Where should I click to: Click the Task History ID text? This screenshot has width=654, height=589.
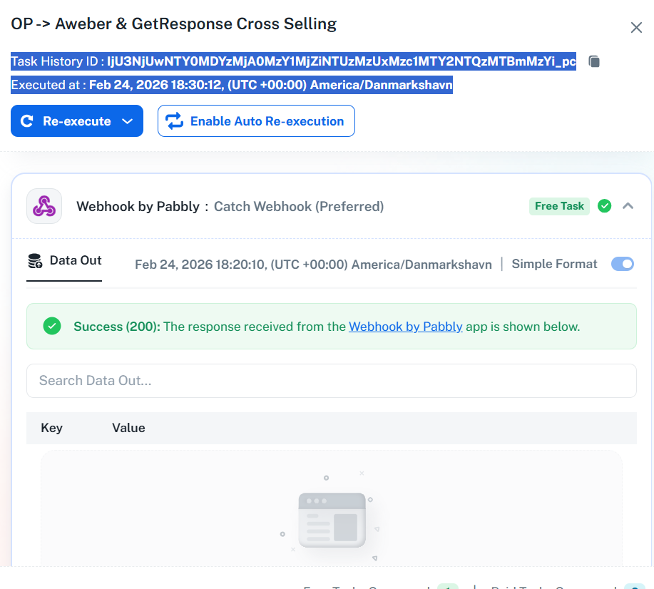pyautogui.click(x=292, y=62)
